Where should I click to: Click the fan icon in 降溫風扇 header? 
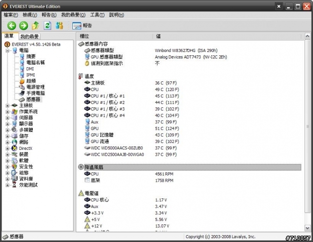tap(81, 167)
